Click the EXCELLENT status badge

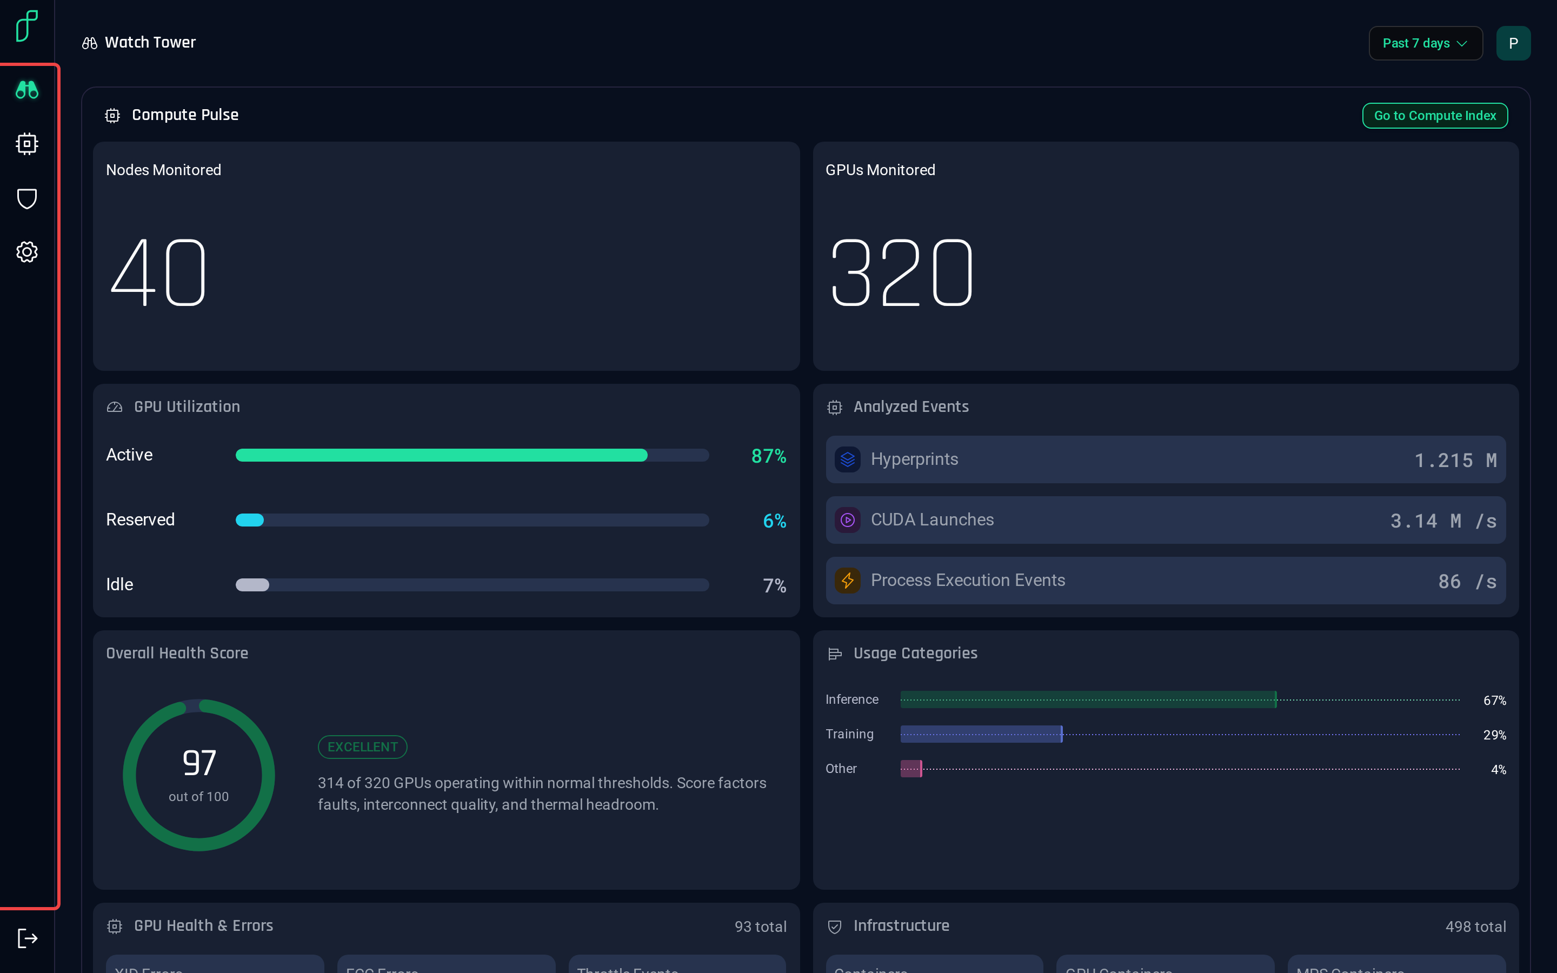point(362,747)
